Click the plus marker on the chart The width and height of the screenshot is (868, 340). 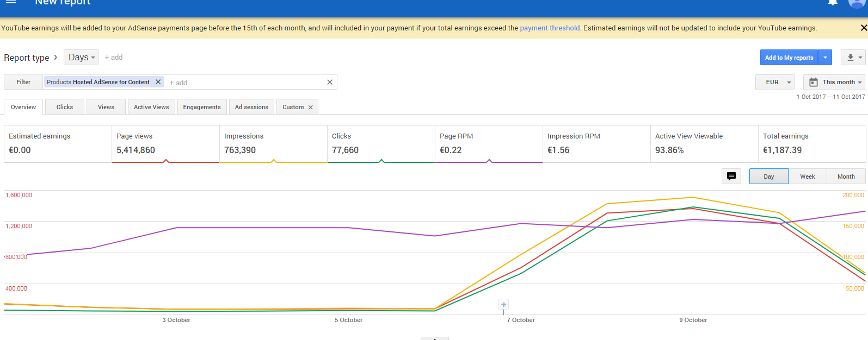(x=503, y=305)
